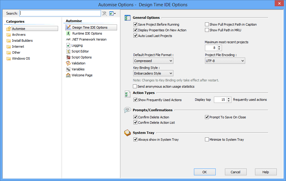Increase maximum most recent projects value
Image resolution: width=286 pixels, height=181 pixels.
pyautogui.click(x=219, y=47)
